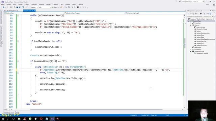The width and height of the screenshot is (216, 121).
Task: Click the taskbar search icon
Action: pos(8,119)
